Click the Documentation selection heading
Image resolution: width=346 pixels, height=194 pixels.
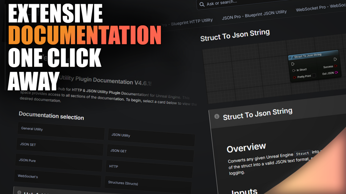51,116
